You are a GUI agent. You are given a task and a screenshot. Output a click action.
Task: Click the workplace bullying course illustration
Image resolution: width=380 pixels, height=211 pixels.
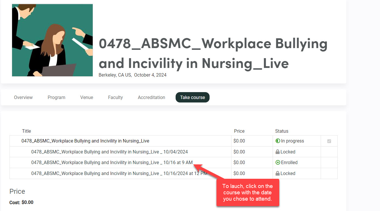click(52, 40)
